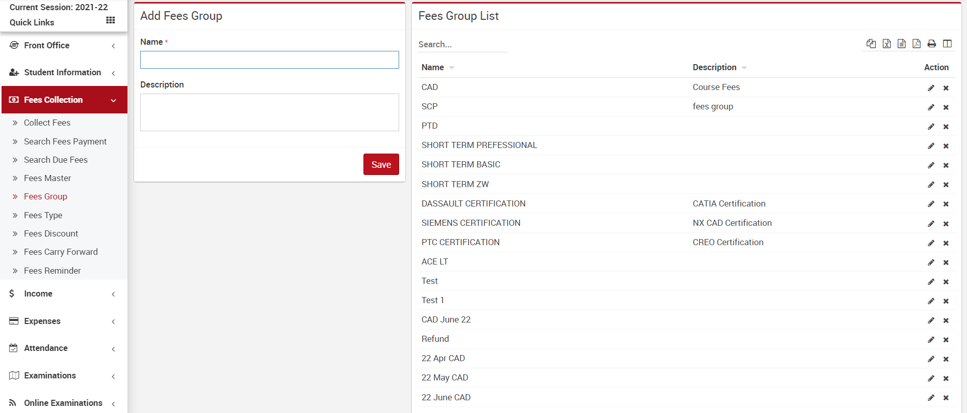Edit the PTC CERTIFICATION row
Screen dimensions: 967x413
tap(931, 243)
